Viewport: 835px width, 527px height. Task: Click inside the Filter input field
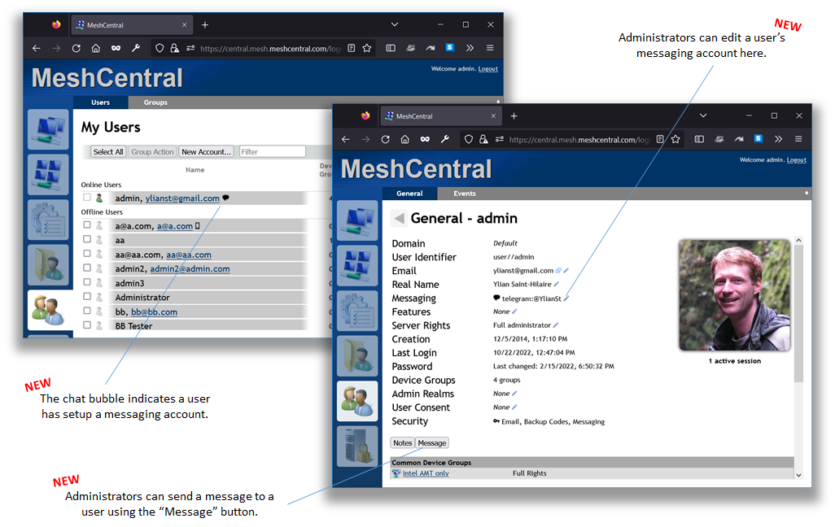tap(272, 151)
